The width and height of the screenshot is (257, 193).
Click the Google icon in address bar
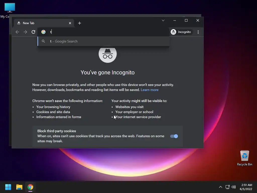coord(43,32)
